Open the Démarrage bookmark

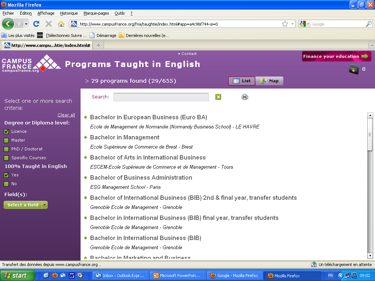(x=103, y=35)
